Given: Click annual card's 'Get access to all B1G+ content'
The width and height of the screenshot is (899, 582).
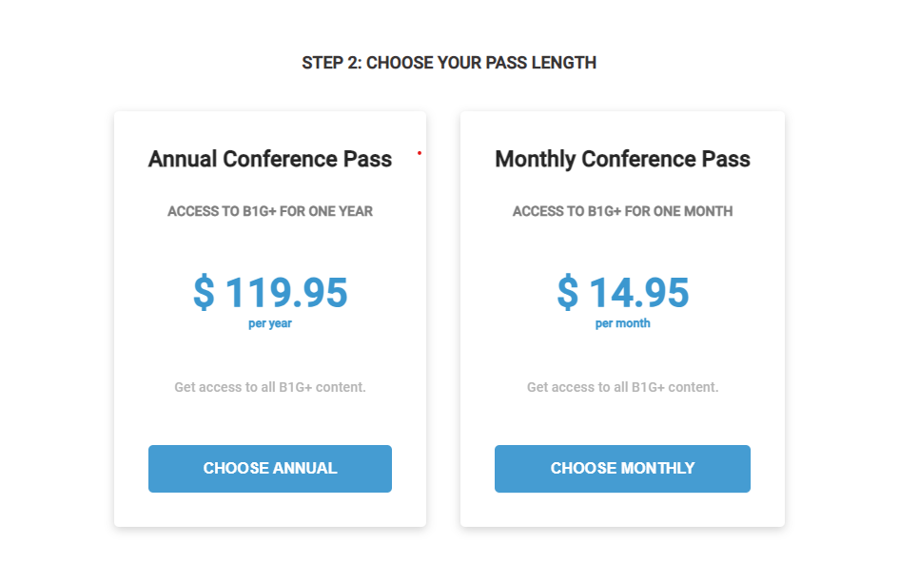Looking at the screenshot, I should 270,387.
